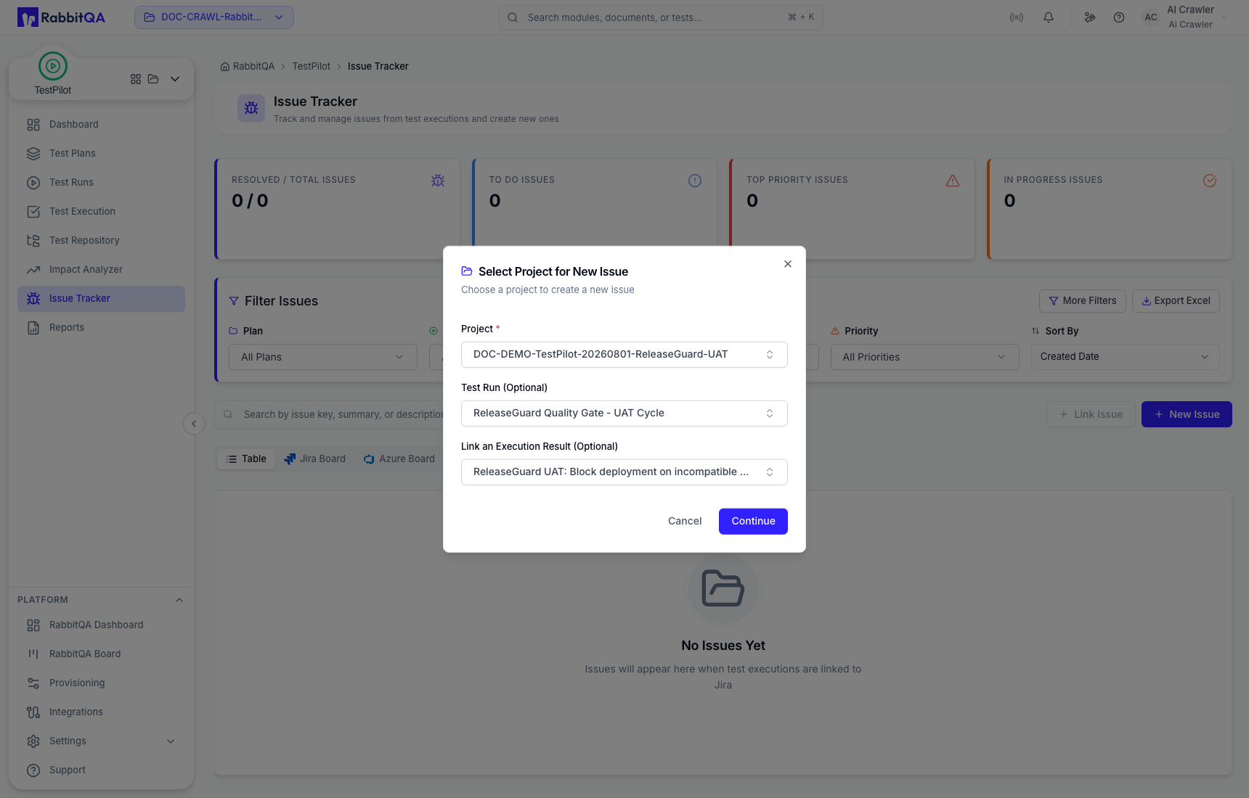Switch to the Azure Board tab
Viewport: 1249px width, 798px height.
[399, 459]
